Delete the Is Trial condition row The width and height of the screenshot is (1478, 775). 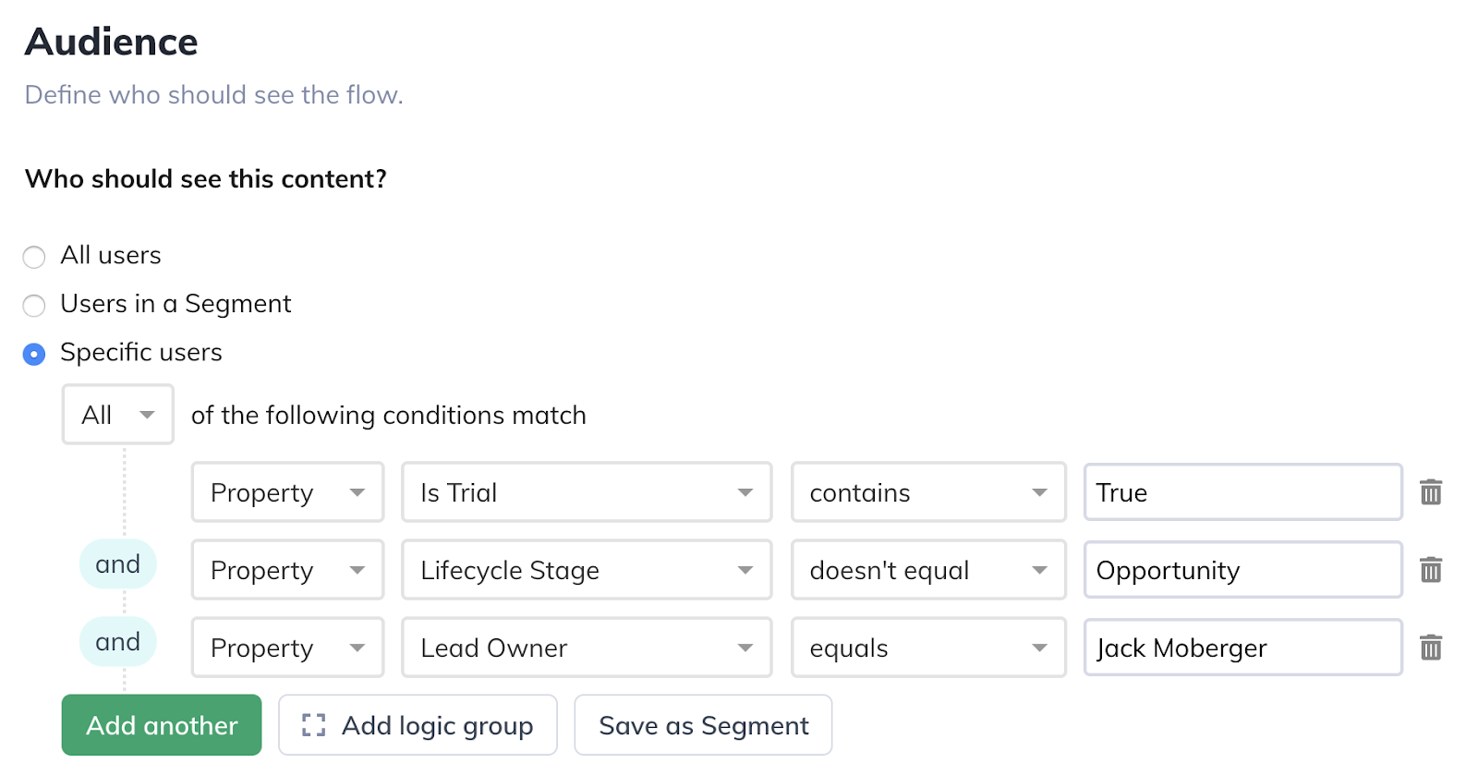pyautogui.click(x=1430, y=492)
